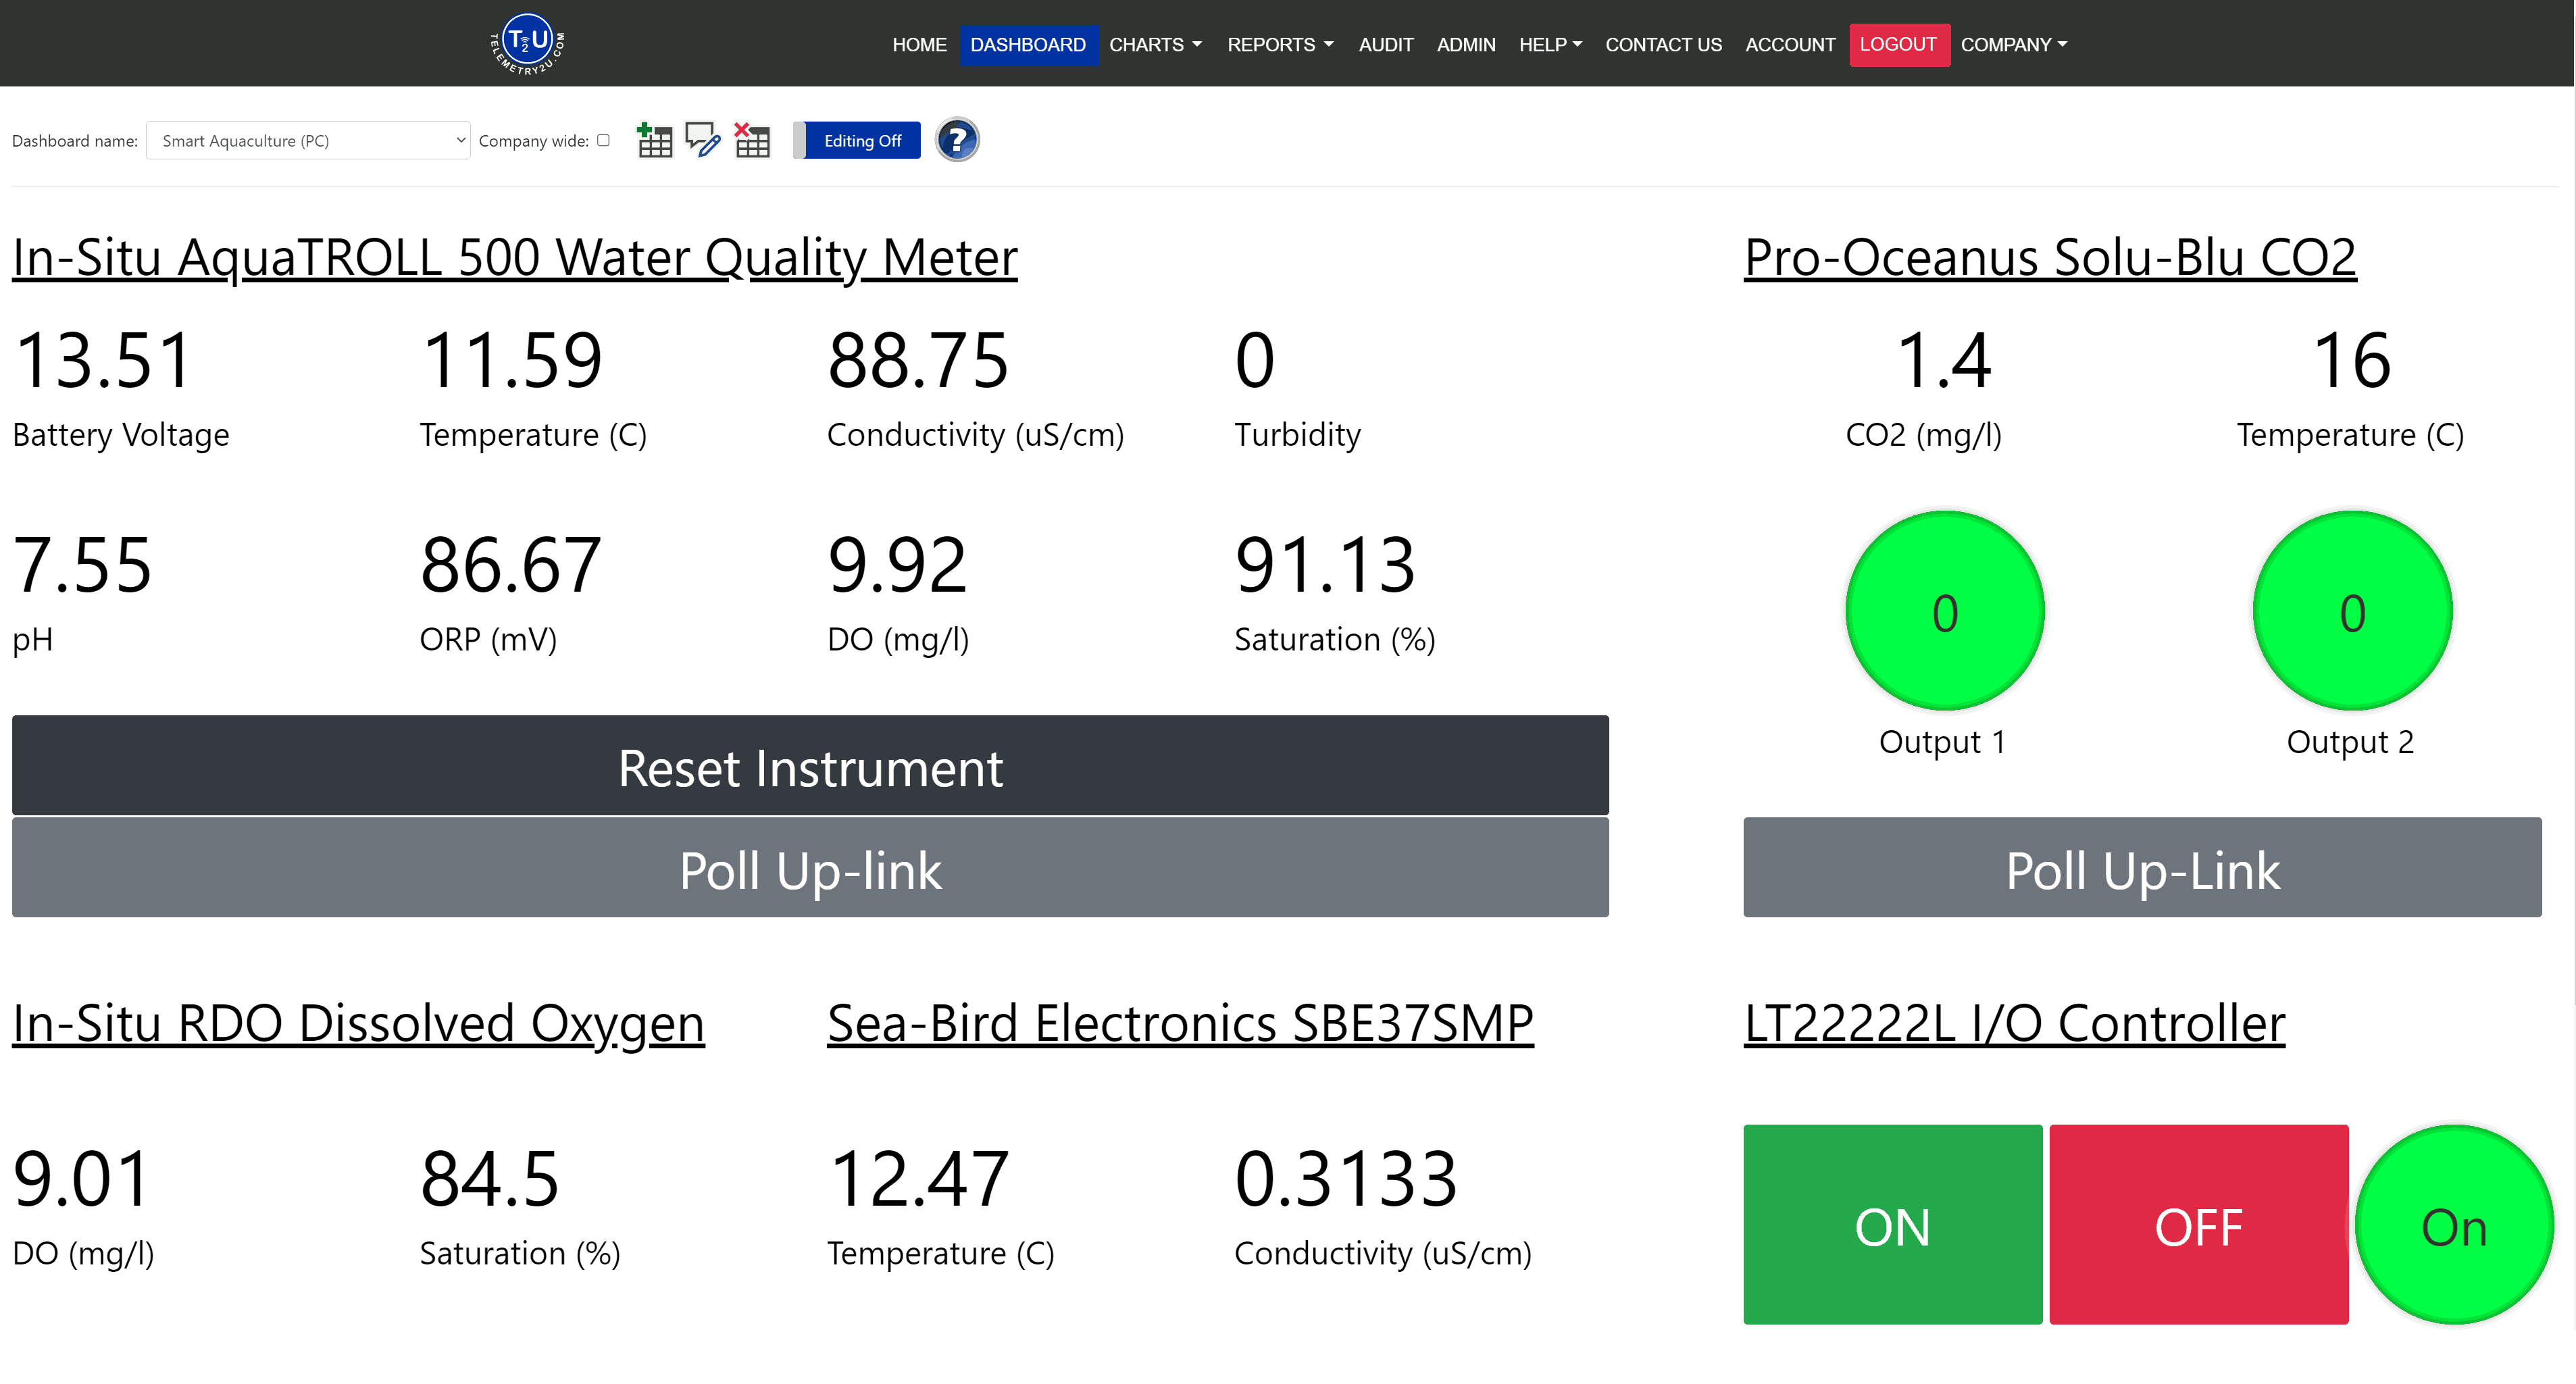Click the 9.01 RDO DO value
This screenshot has height=1384, width=2576.
pos(82,1179)
